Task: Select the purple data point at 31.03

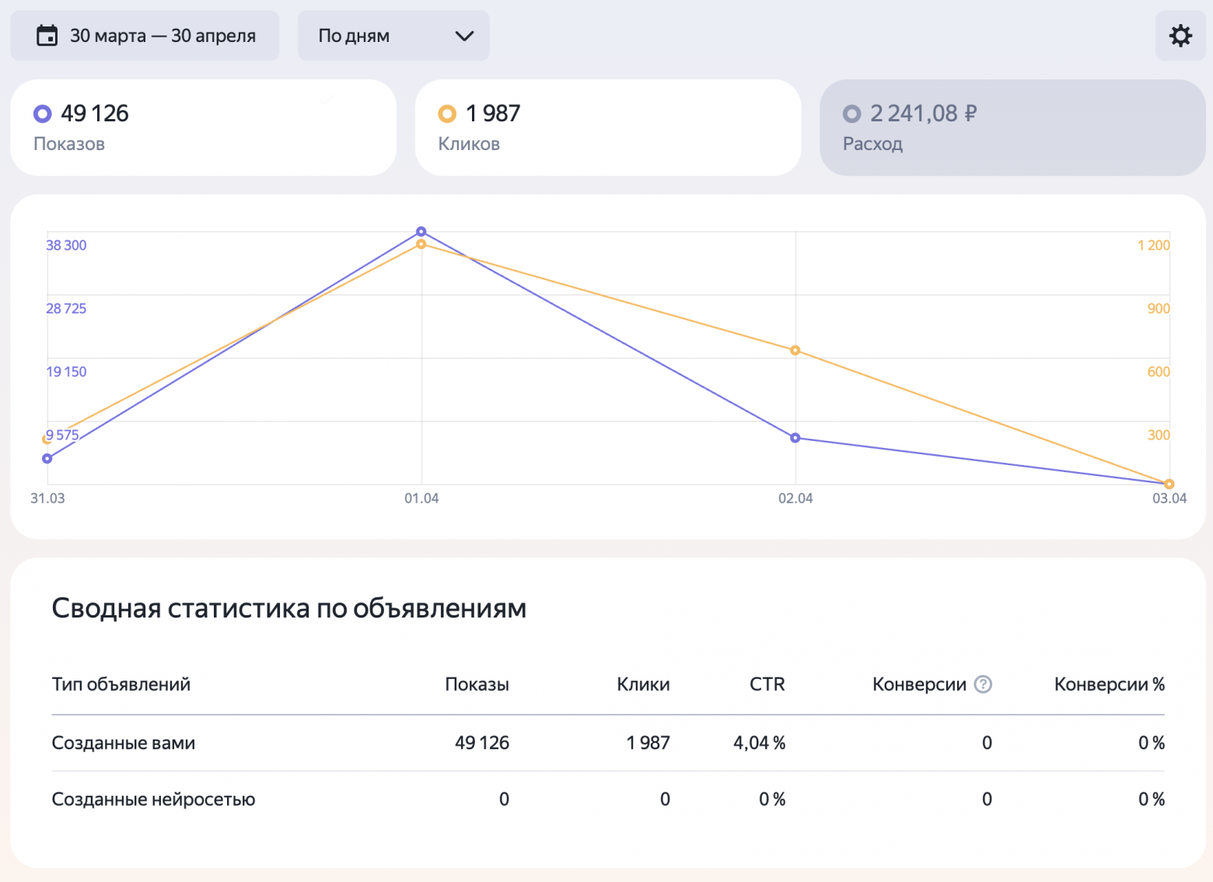Action: tap(47, 459)
